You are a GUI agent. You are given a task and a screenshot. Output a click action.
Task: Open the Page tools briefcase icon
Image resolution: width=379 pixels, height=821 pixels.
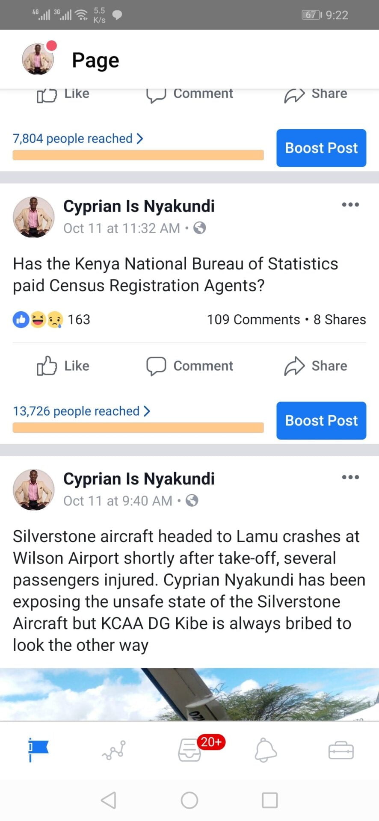click(x=341, y=750)
